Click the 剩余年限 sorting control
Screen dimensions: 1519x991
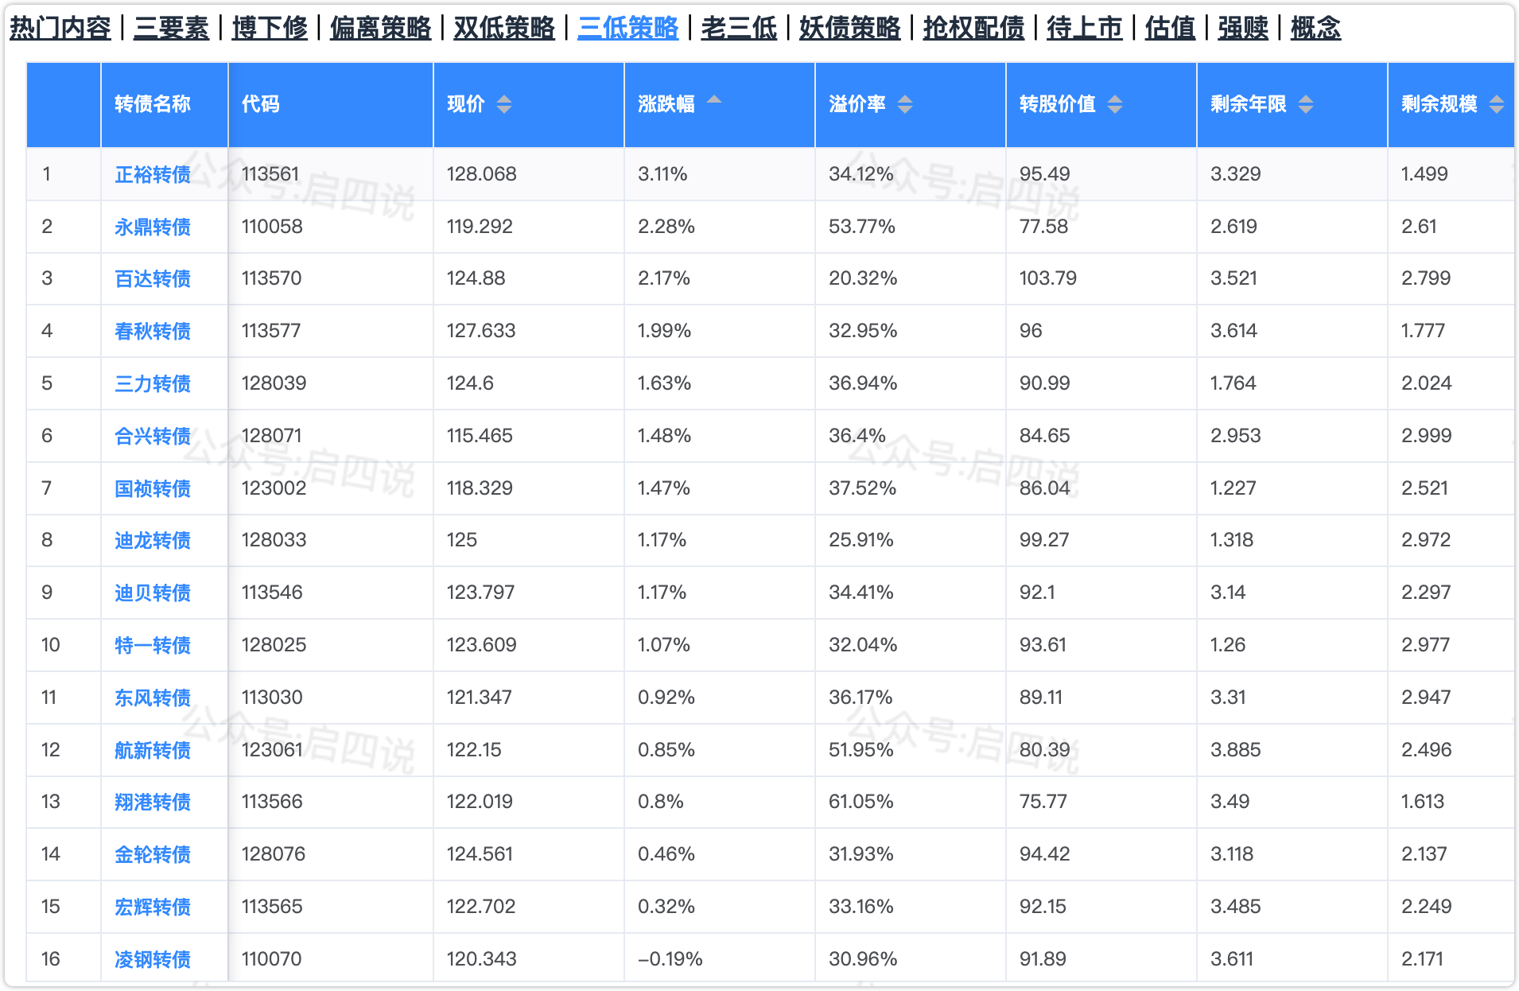1305,104
